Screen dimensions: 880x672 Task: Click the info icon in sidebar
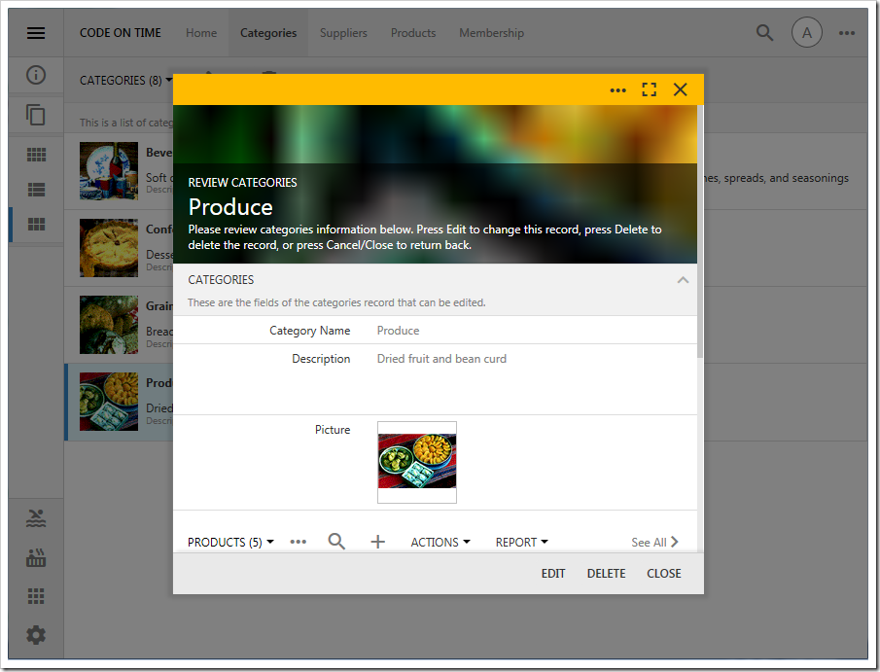point(36,75)
